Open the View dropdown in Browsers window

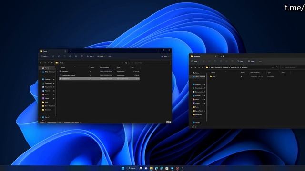click(252, 61)
